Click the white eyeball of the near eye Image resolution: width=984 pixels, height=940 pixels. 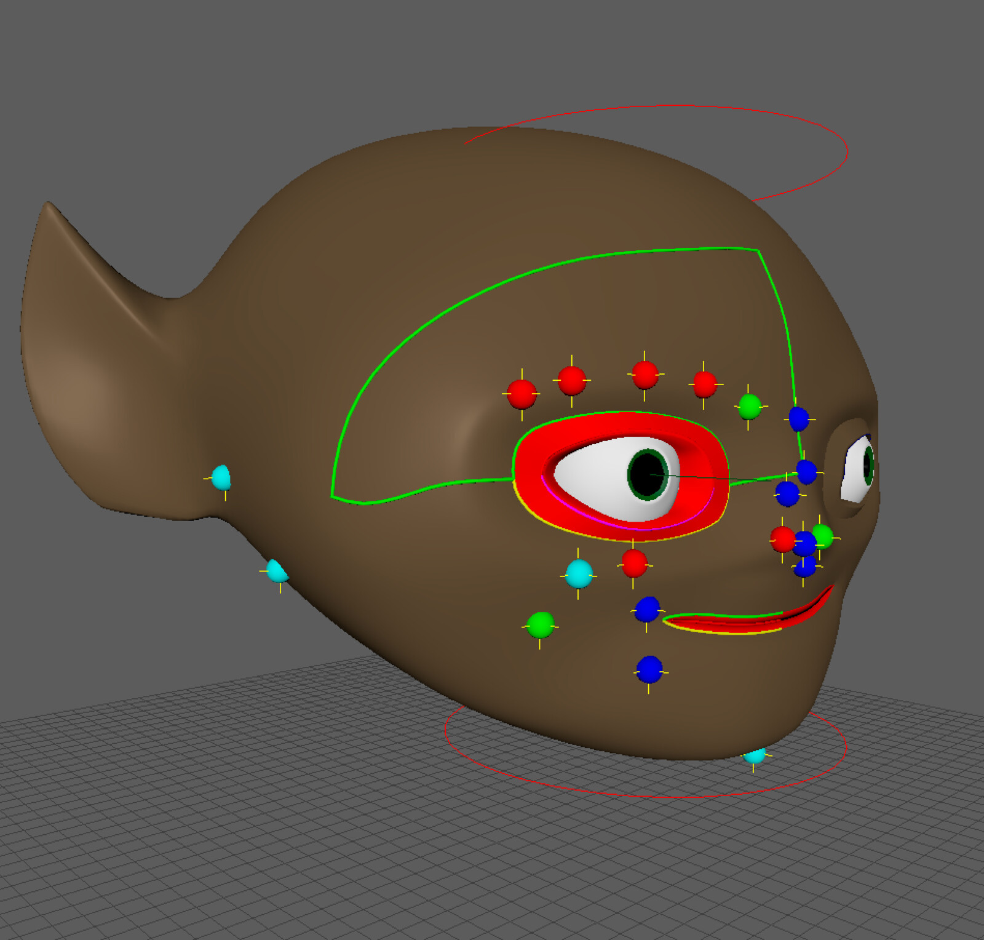pos(593,477)
